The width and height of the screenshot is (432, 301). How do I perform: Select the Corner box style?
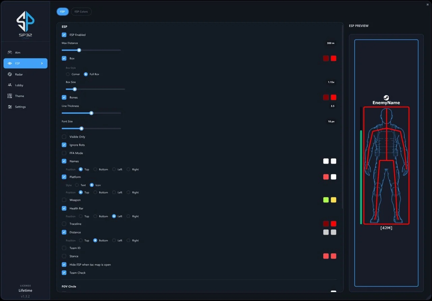click(68, 74)
